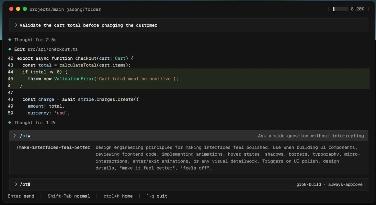This screenshot has width=376, height=205.
Task: Click the diamond bullet next to 'Thought for 1.2s'
Action: coord(10,122)
